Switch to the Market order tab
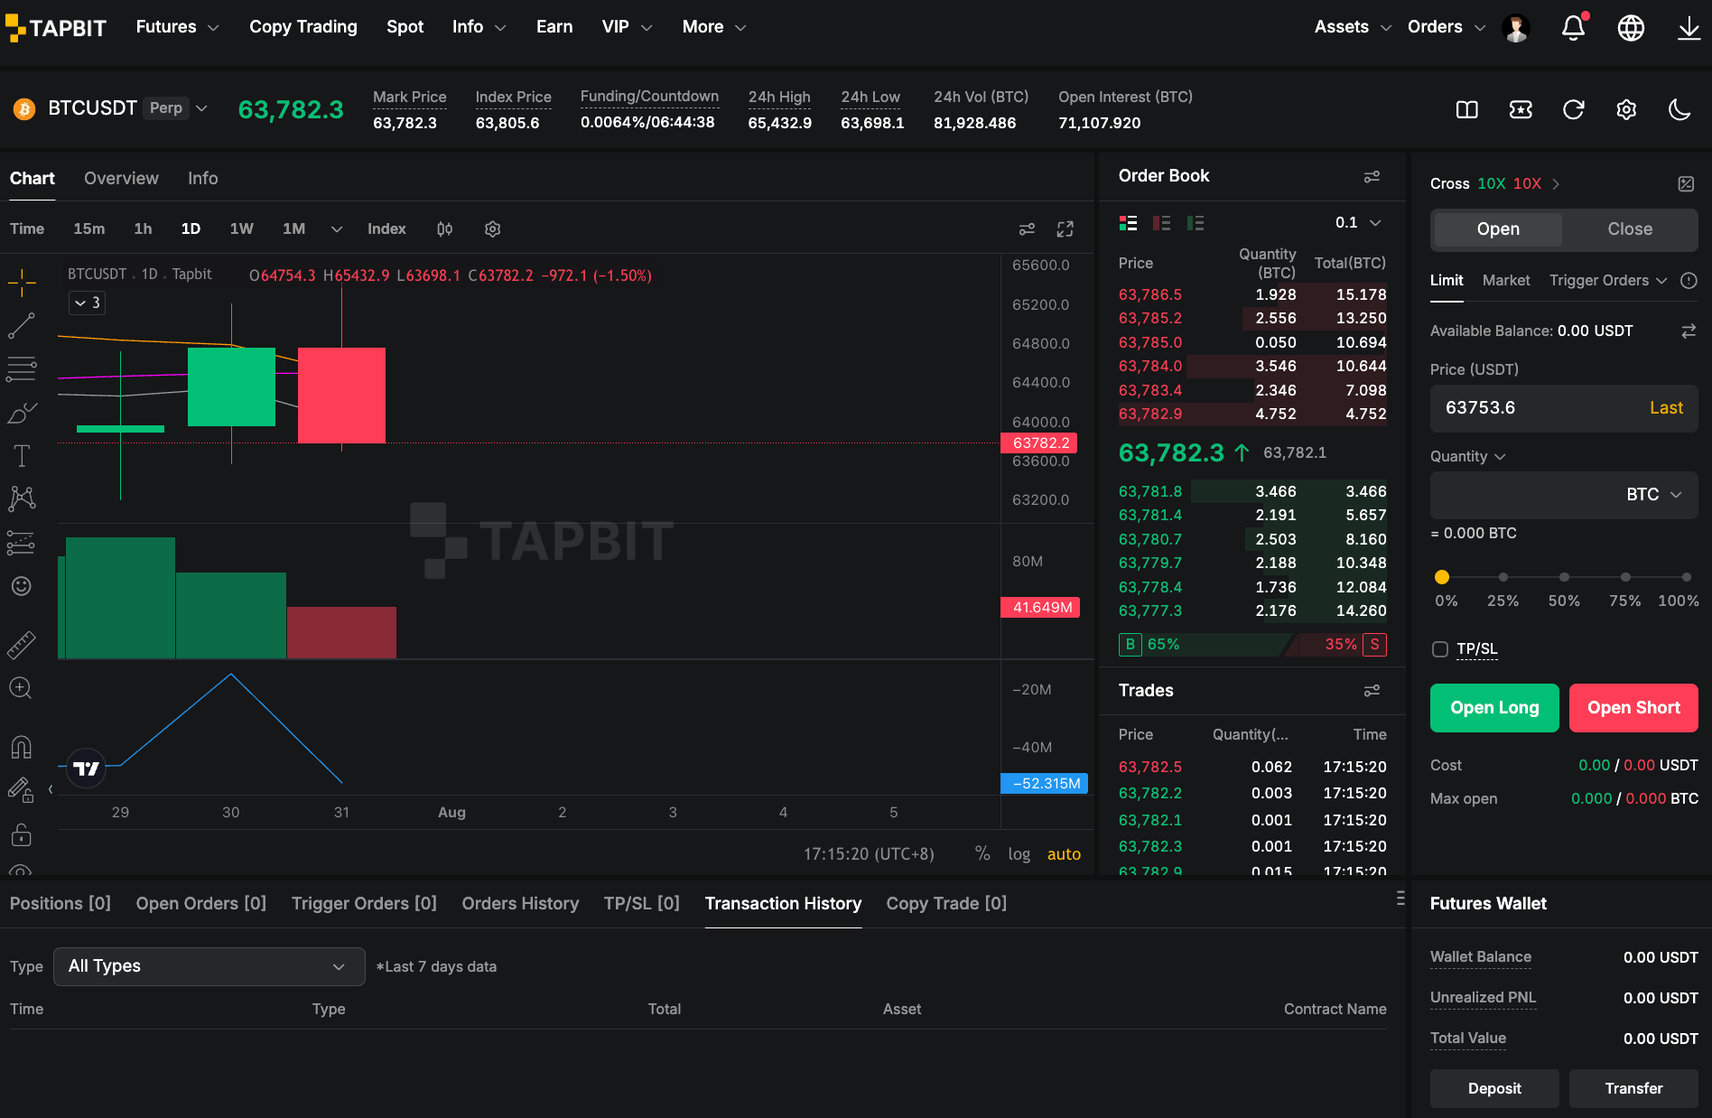This screenshot has height=1118, width=1712. 1506,281
